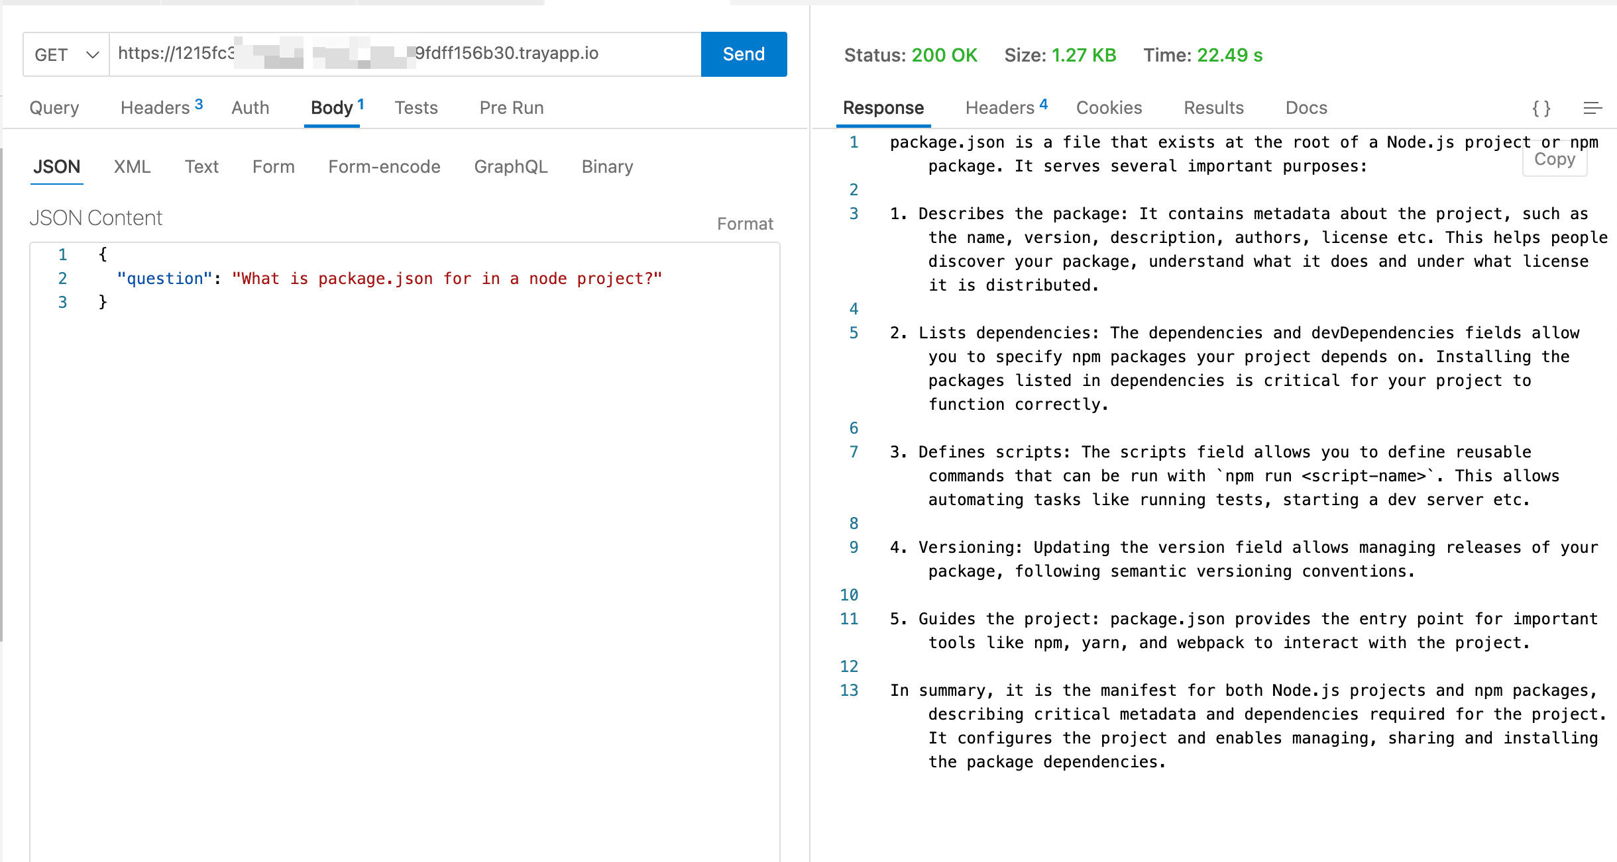Switch to the Tests tab

tap(416, 107)
